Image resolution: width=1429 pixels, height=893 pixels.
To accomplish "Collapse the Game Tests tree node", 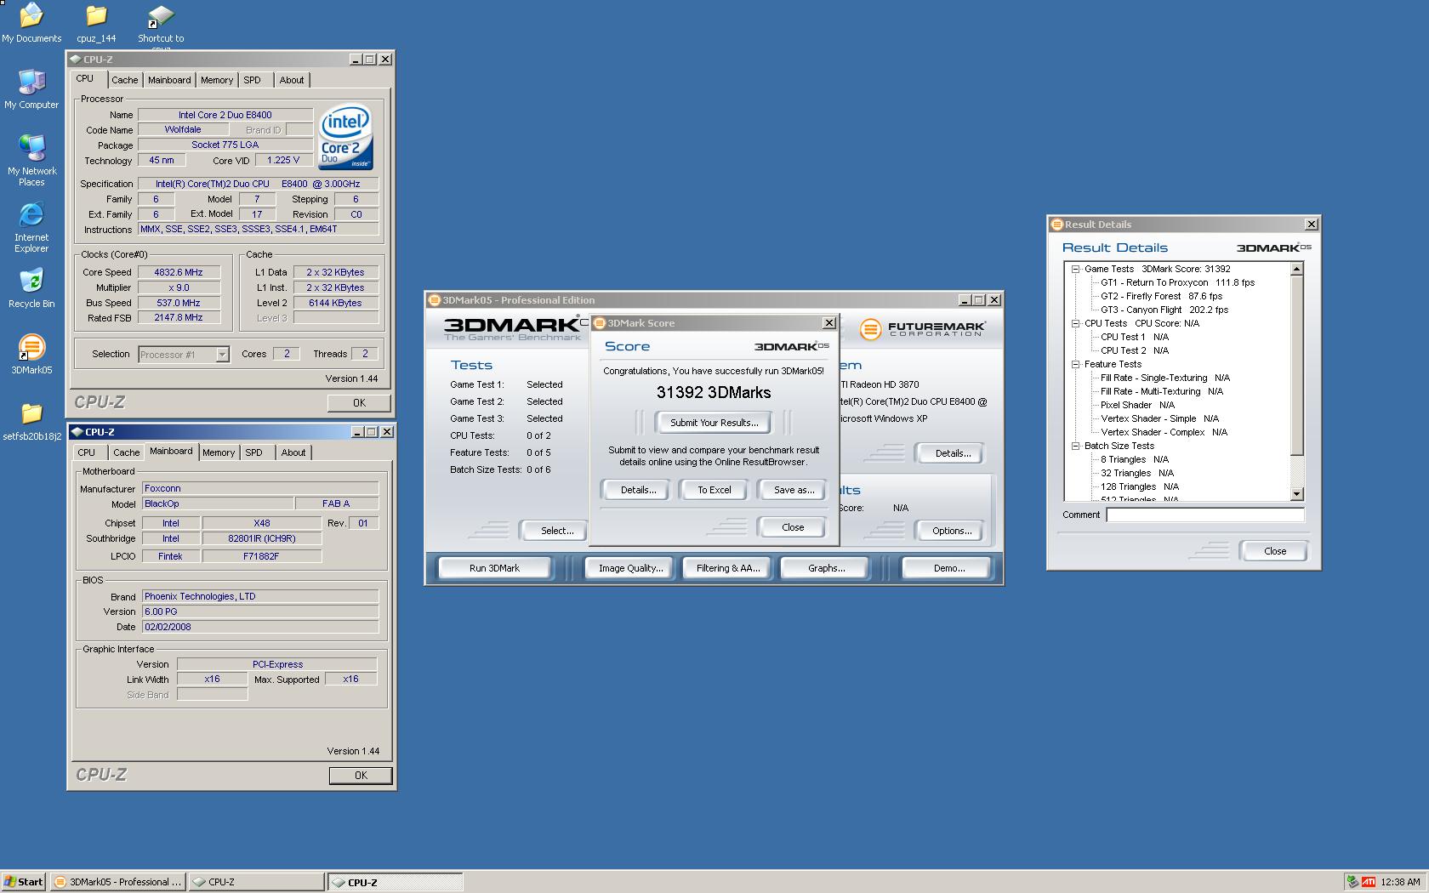I will [x=1075, y=269].
